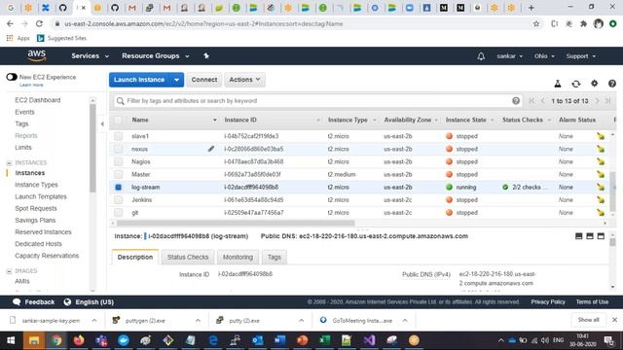This screenshot has width=623, height=350.
Task: Select the Master instance checkbox
Action: [x=119, y=174]
